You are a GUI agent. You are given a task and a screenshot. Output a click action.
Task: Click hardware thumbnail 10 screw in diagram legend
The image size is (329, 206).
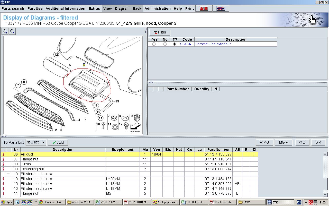[x=102, y=126]
